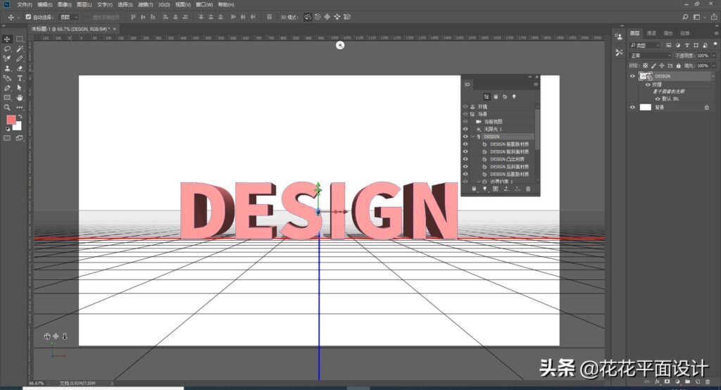Image resolution: width=721 pixels, height=390 pixels.
Task: Click the Drag 3D Object mode icon
Action: click(x=327, y=17)
